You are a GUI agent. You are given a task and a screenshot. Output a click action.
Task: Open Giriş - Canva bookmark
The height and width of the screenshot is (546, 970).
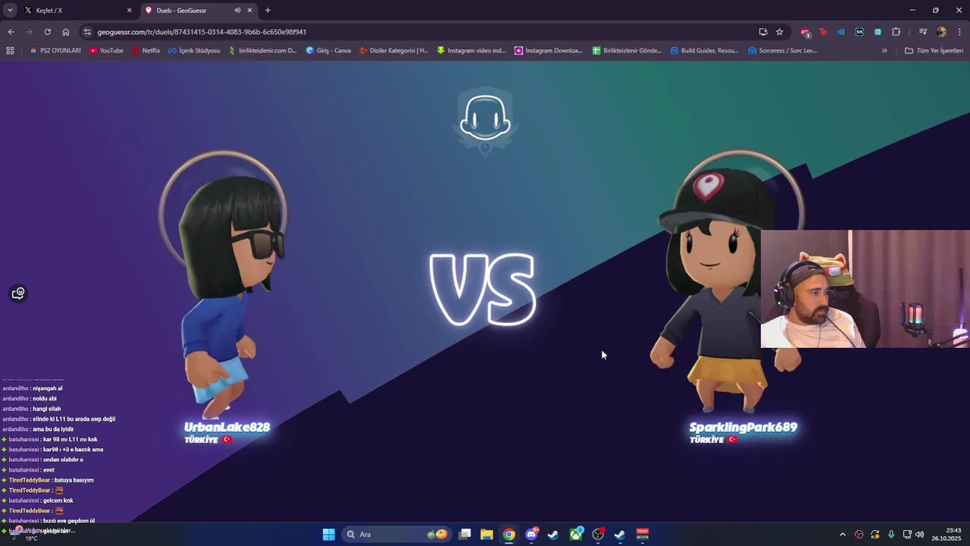point(328,51)
